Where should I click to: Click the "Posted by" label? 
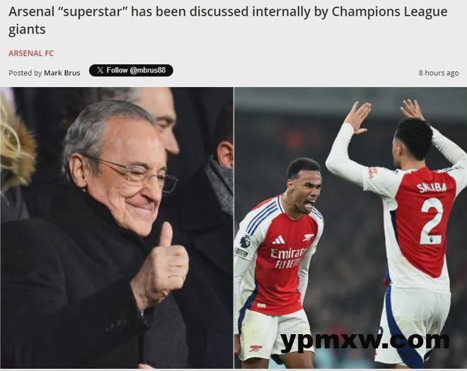[25, 73]
